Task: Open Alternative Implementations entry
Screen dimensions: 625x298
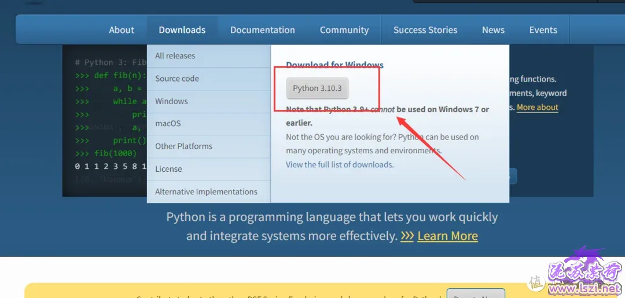Action: click(209, 192)
